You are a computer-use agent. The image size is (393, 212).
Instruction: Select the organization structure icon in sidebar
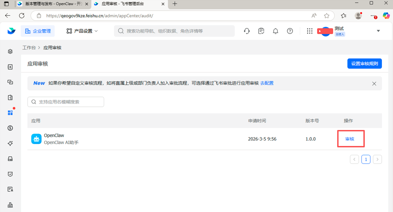10,82
